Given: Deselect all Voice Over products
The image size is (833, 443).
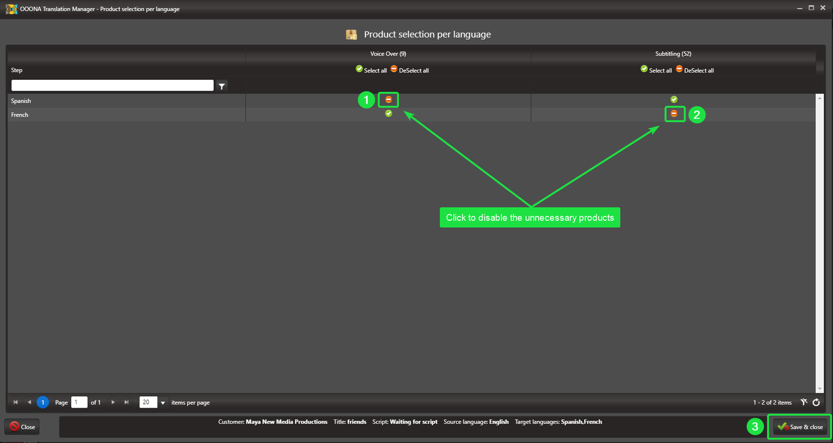Looking at the screenshot, I should (x=410, y=70).
